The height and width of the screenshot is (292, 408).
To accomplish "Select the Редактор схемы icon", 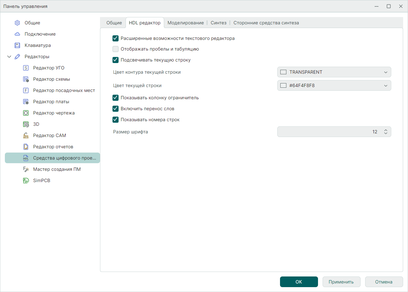I will pyautogui.click(x=26, y=79).
